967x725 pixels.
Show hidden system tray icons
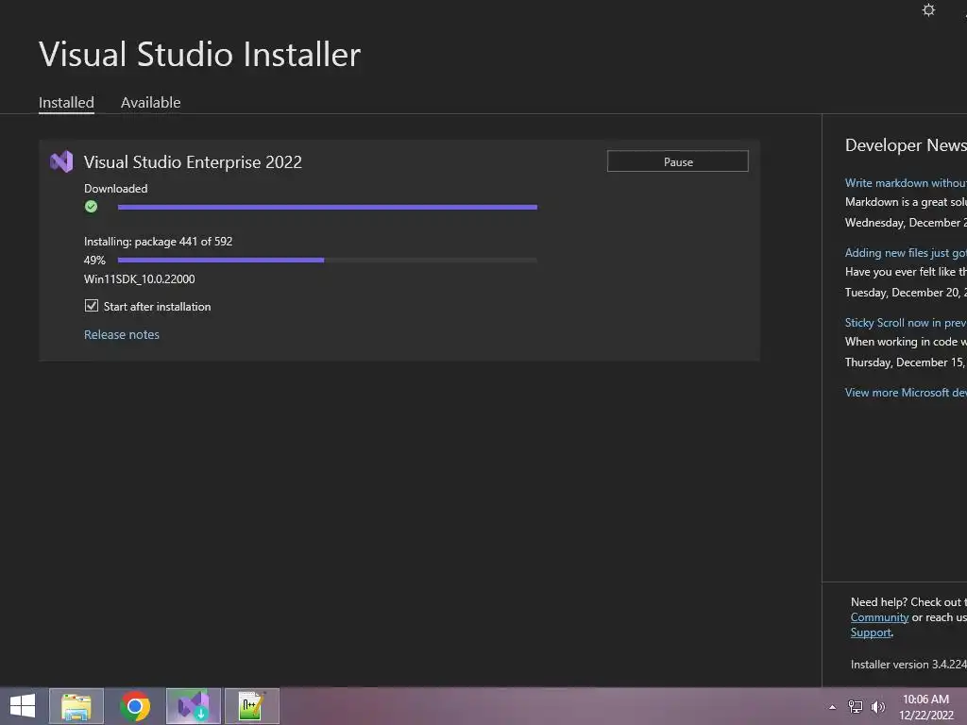(833, 707)
